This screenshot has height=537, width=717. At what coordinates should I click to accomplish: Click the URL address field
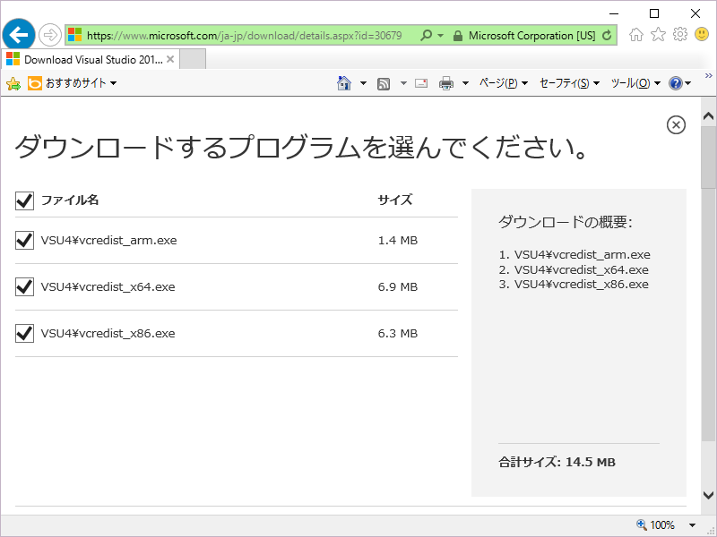244,36
